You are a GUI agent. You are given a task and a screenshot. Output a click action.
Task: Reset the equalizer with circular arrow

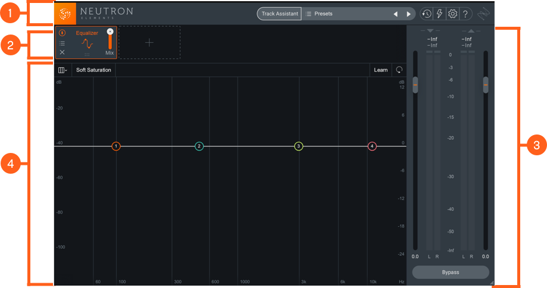click(x=399, y=70)
